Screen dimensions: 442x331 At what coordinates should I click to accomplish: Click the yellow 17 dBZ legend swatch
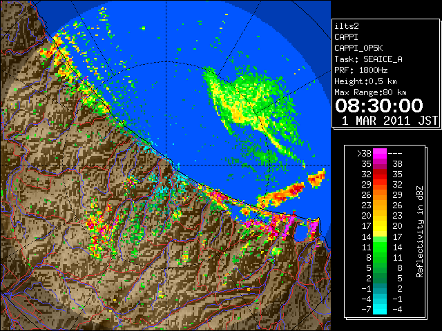pyautogui.click(x=380, y=226)
